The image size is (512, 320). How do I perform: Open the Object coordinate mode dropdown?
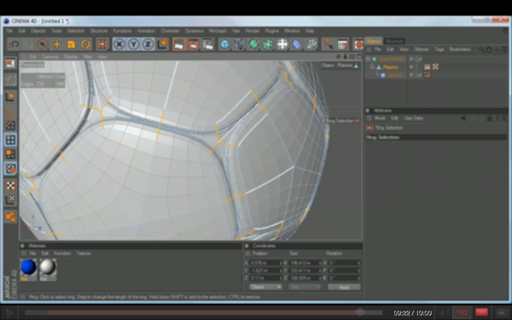[266, 287]
